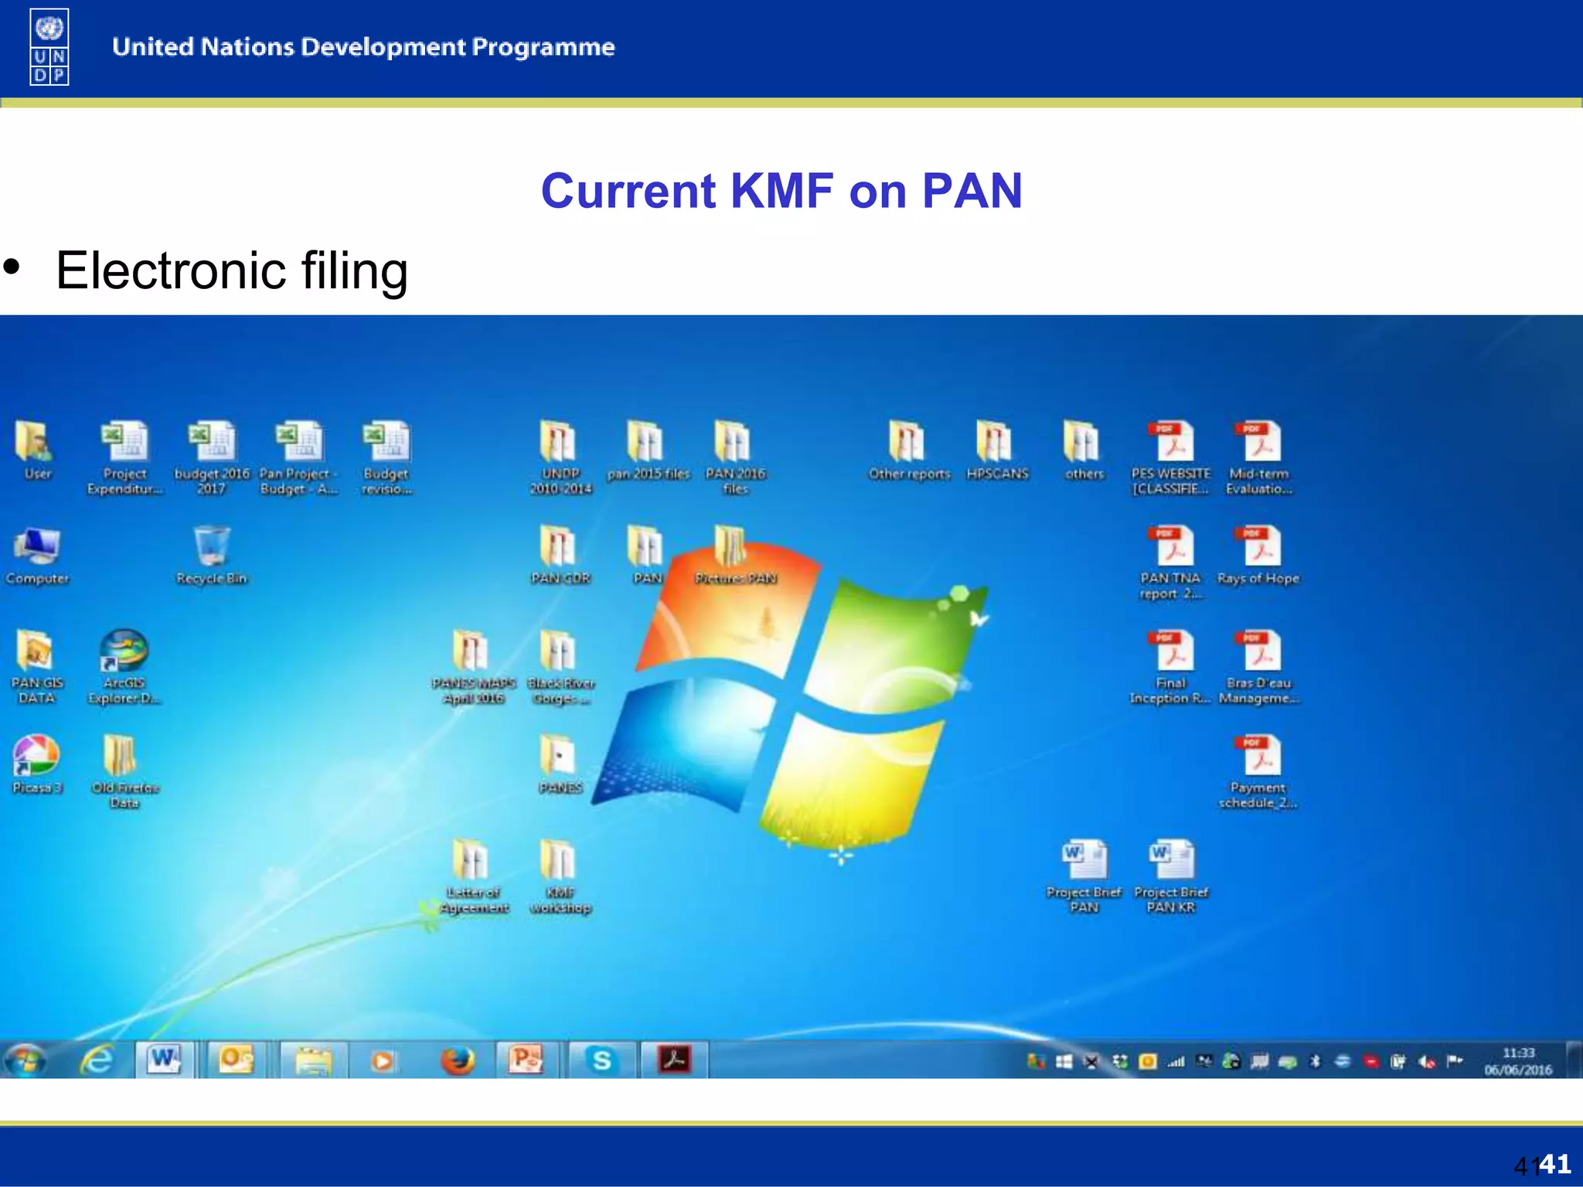The width and height of the screenshot is (1583, 1187).
Task: Open Project Brief PAN Word document
Action: pos(1084,860)
